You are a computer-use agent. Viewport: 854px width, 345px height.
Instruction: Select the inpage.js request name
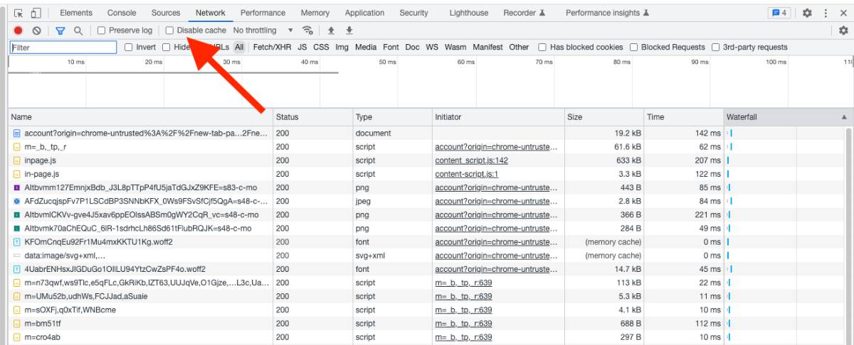tap(40, 160)
